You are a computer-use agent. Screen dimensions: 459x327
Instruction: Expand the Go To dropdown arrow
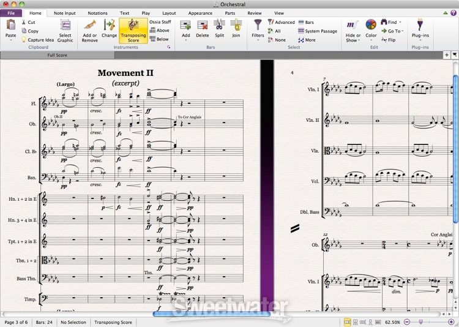403,31
